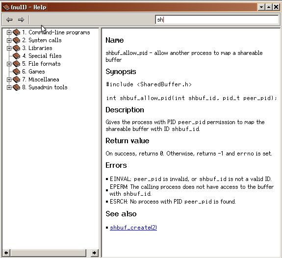Click the 'Errors' heading

tap(116, 165)
